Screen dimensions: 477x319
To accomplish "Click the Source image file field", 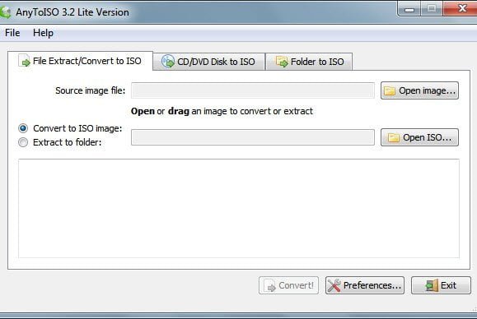I will coord(253,90).
